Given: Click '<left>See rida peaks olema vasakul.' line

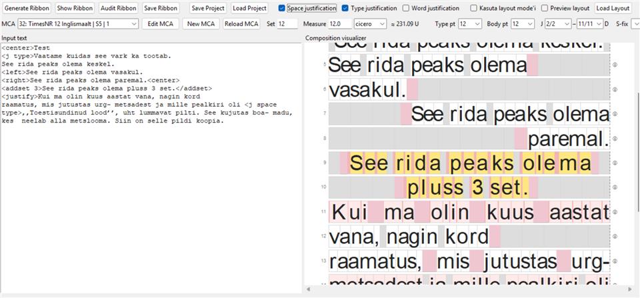Looking at the screenshot, I should 72,72.
